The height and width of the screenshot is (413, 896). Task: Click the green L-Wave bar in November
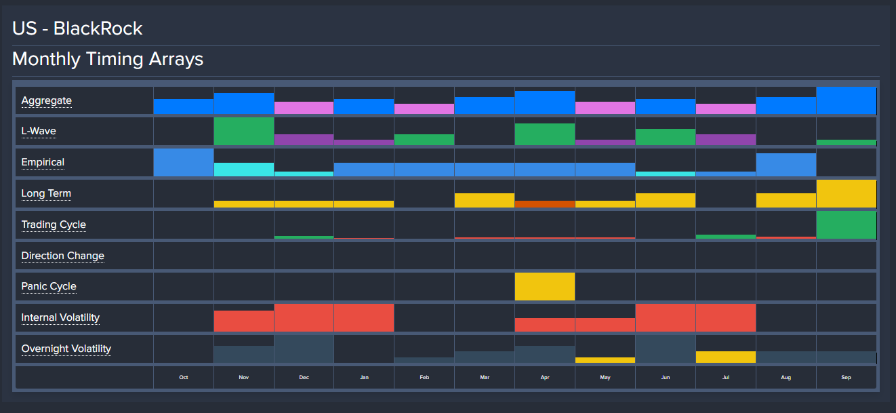244,131
